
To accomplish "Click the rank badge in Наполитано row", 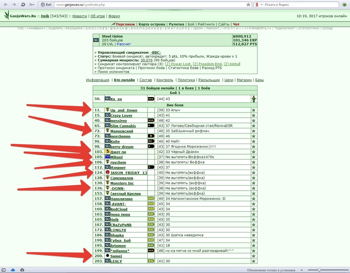I will [151, 199].
